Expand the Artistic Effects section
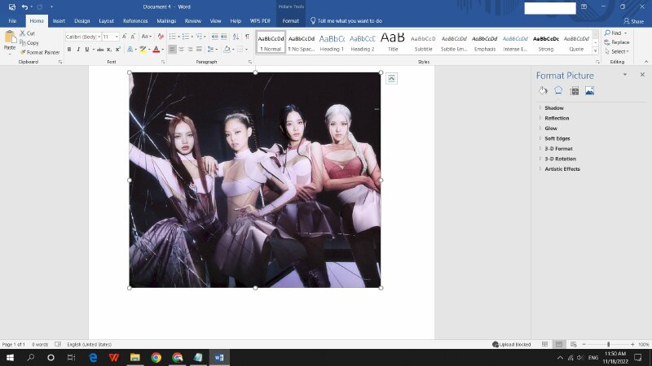This screenshot has height=366, width=652. [x=562, y=169]
